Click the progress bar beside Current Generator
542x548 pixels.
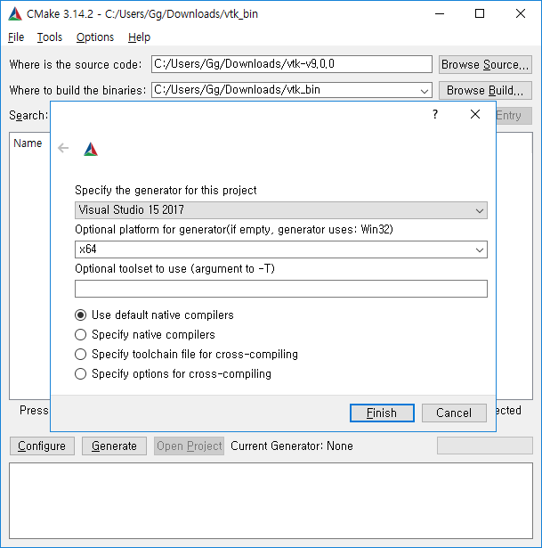485,446
